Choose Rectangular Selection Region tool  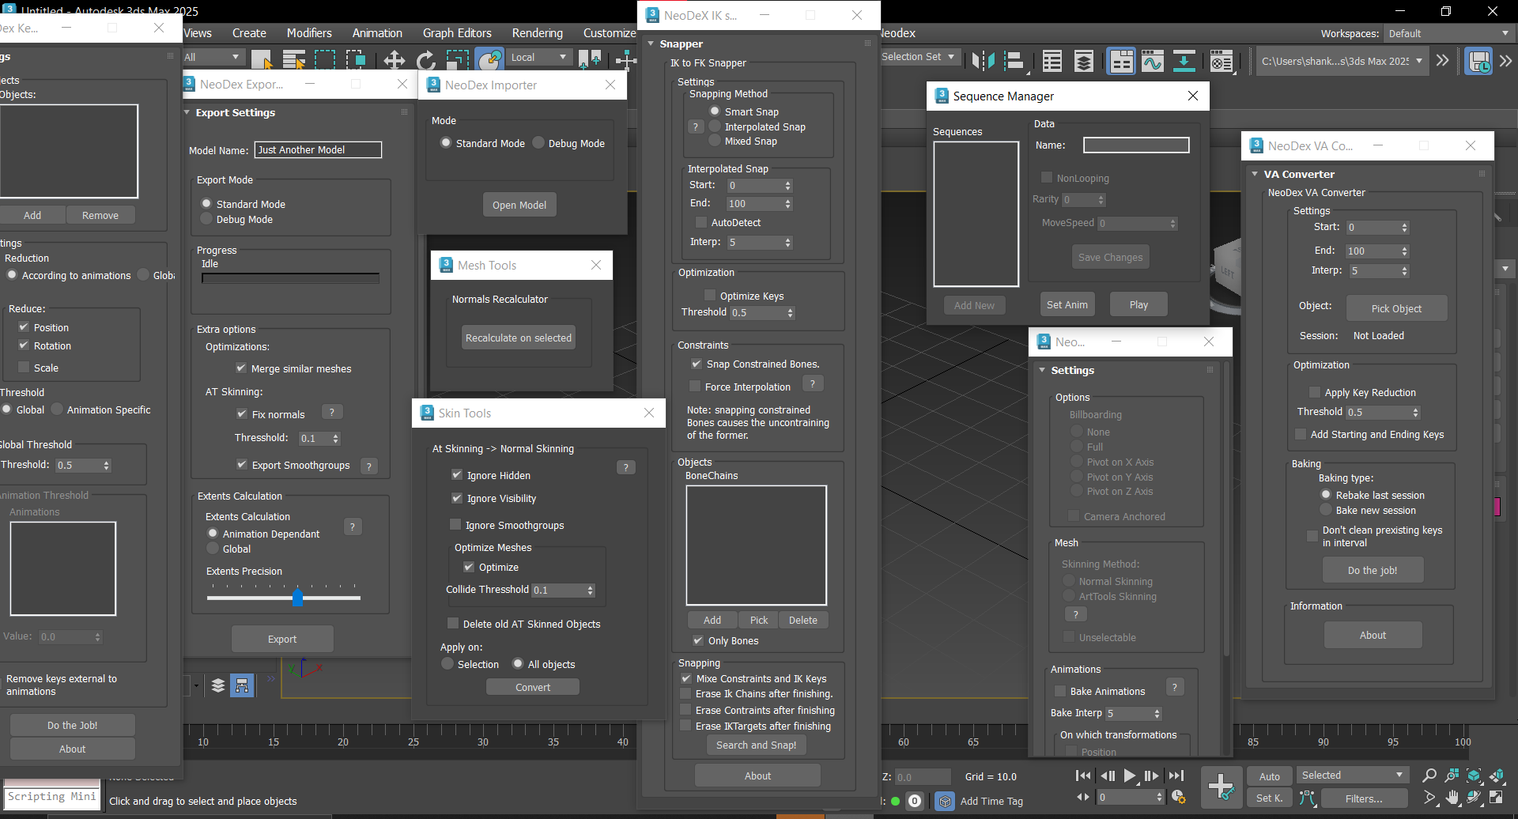[x=325, y=60]
